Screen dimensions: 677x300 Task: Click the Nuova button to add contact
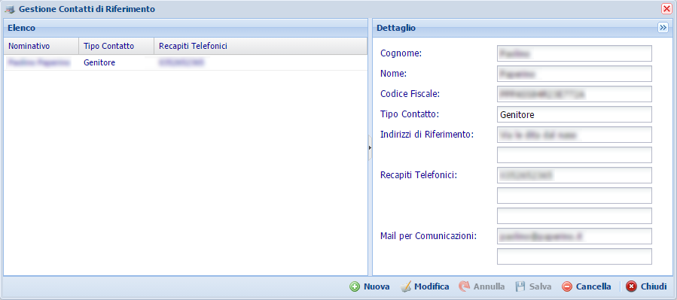point(370,286)
